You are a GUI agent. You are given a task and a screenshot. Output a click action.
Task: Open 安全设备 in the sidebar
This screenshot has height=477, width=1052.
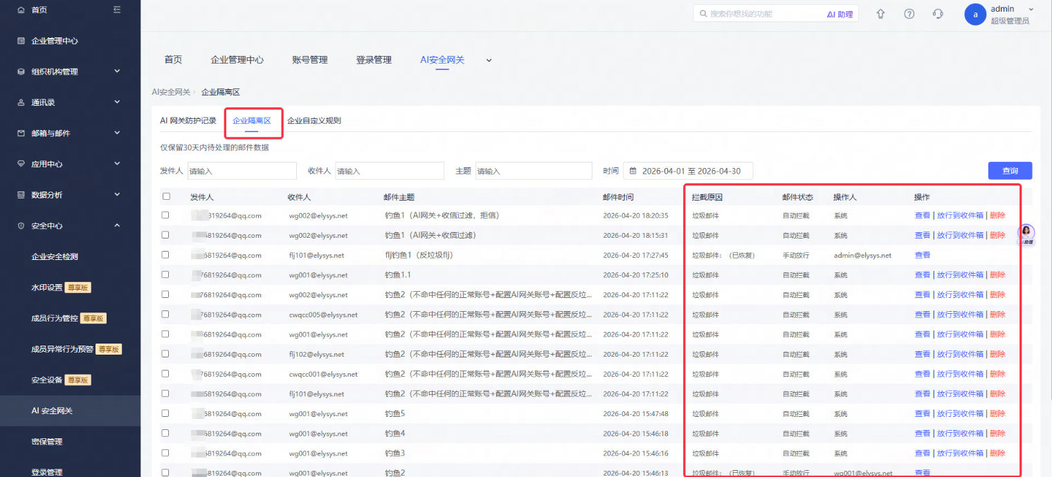47,380
